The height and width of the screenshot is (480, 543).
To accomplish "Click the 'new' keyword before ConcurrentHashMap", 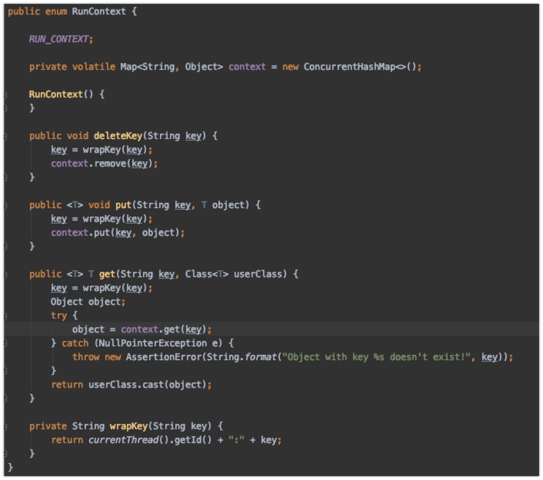I will (x=291, y=67).
